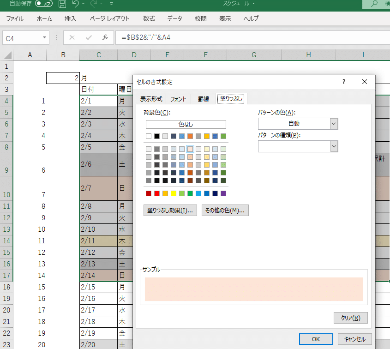Pick the standard bright red swatch
The height and width of the screenshot is (349, 390).
pyautogui.click(x=157, y=193)
